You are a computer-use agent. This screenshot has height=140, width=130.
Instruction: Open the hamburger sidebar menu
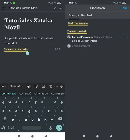[4, 8]
